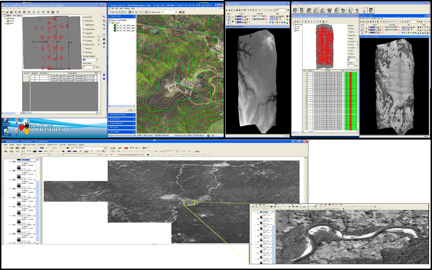
Task: Click floppy disk icon in Project Manager side tools
Action: click(104, 39)
